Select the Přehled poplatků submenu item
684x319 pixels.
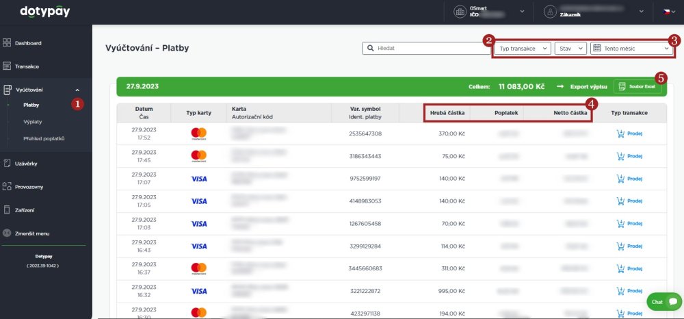click(x=44, y=138)
